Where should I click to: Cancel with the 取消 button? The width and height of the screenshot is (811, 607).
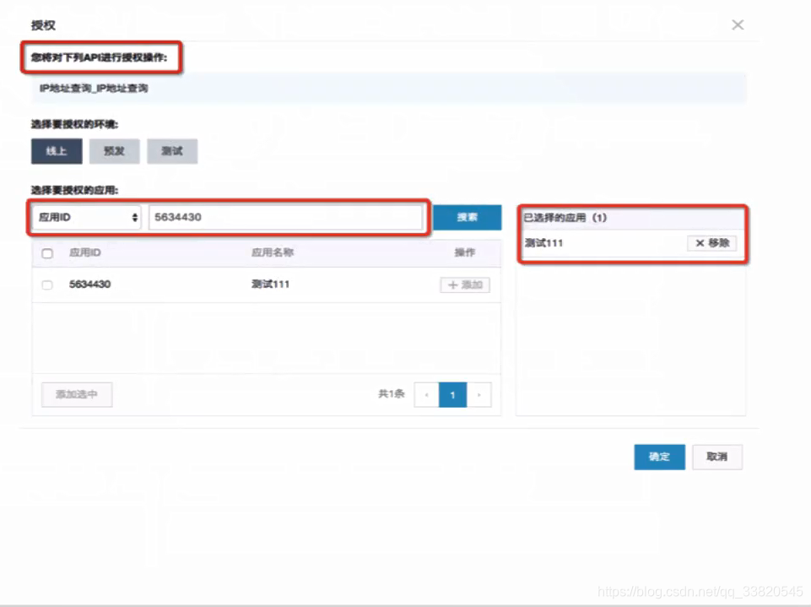(717, 457)
